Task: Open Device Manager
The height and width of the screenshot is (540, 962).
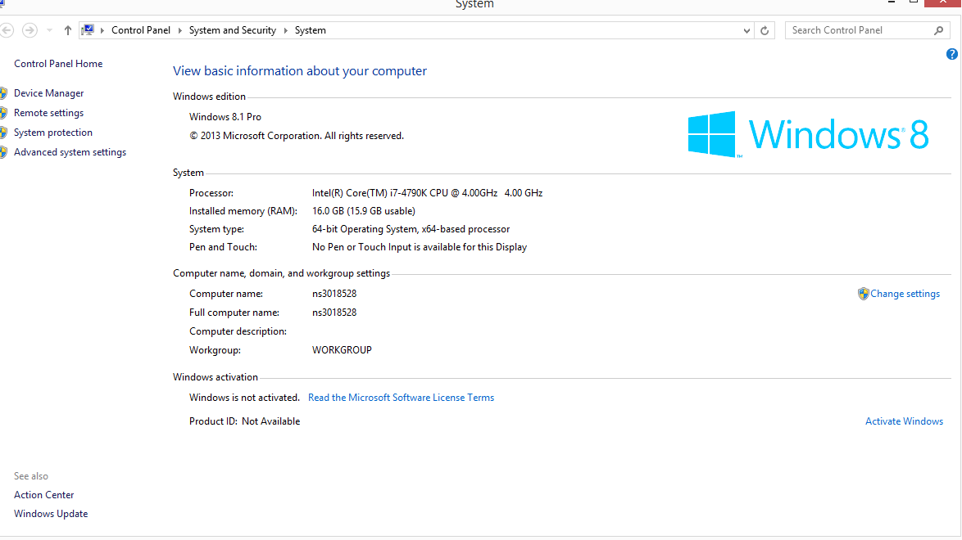Action: pyautogui.click(x=49, y=93)
